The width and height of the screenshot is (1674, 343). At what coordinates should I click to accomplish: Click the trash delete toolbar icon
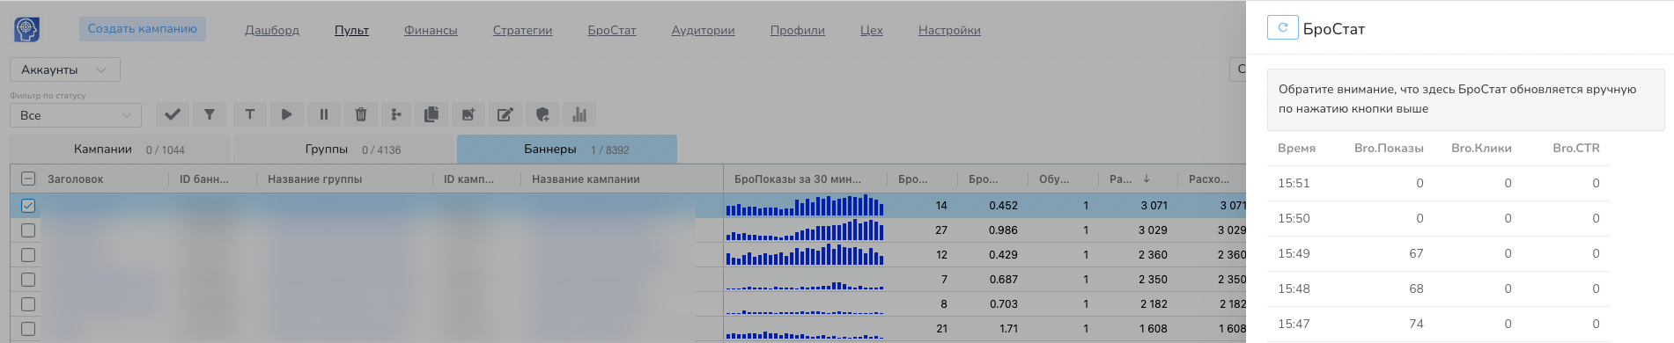[361, 114]
